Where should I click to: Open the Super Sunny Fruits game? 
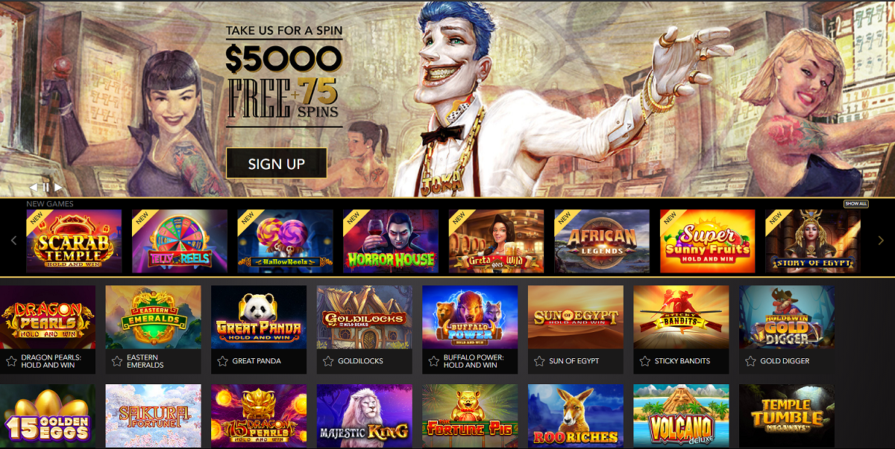(708, 241)
